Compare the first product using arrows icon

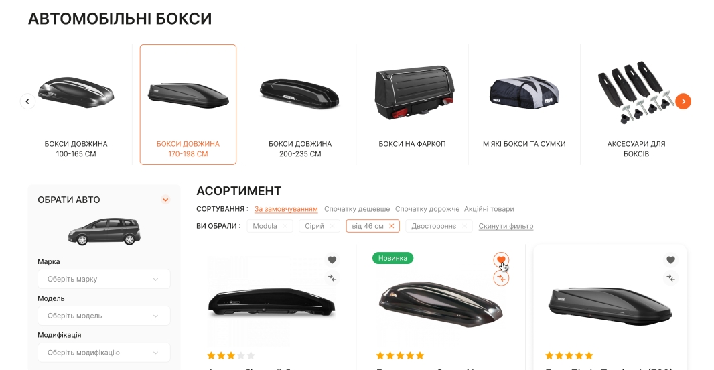click(332, 278)
